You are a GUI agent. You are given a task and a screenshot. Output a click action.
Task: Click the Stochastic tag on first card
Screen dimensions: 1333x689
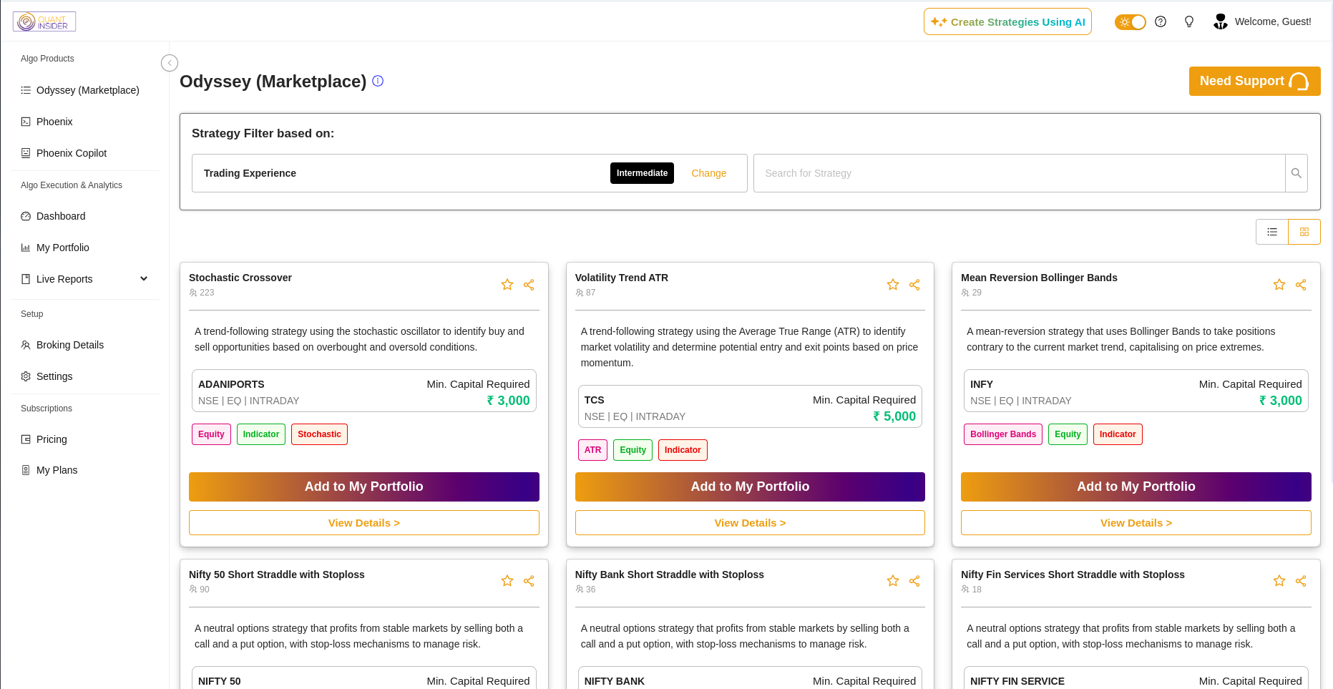click(319, 434)
